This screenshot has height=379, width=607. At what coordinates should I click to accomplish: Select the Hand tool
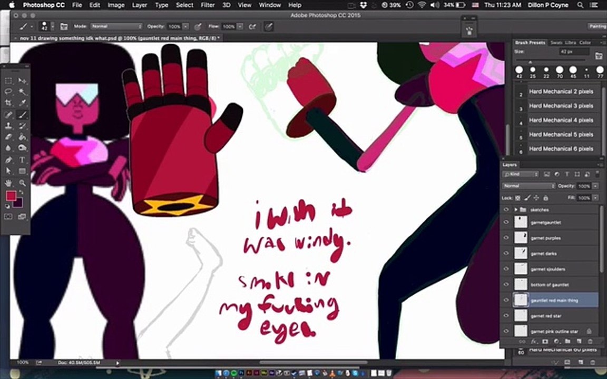coord(8,183)
